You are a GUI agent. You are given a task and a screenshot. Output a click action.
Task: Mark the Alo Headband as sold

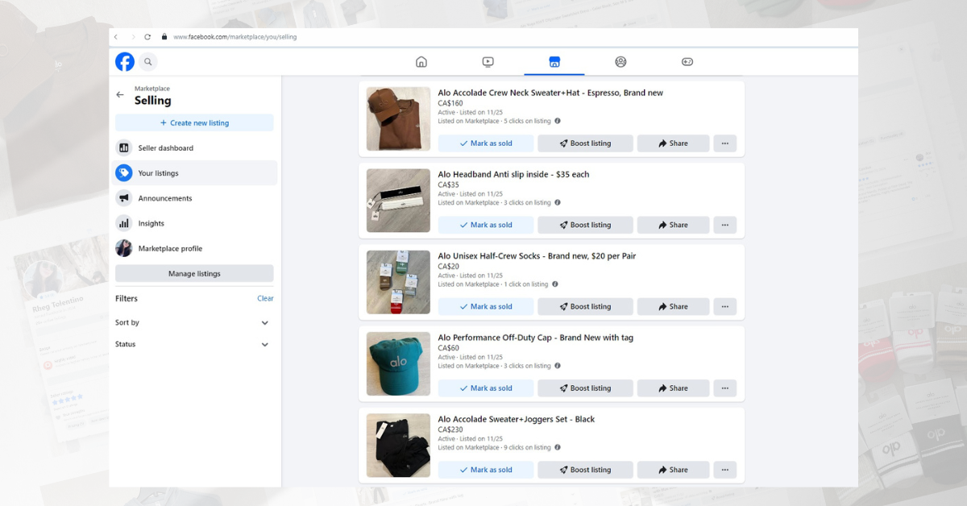486,225
